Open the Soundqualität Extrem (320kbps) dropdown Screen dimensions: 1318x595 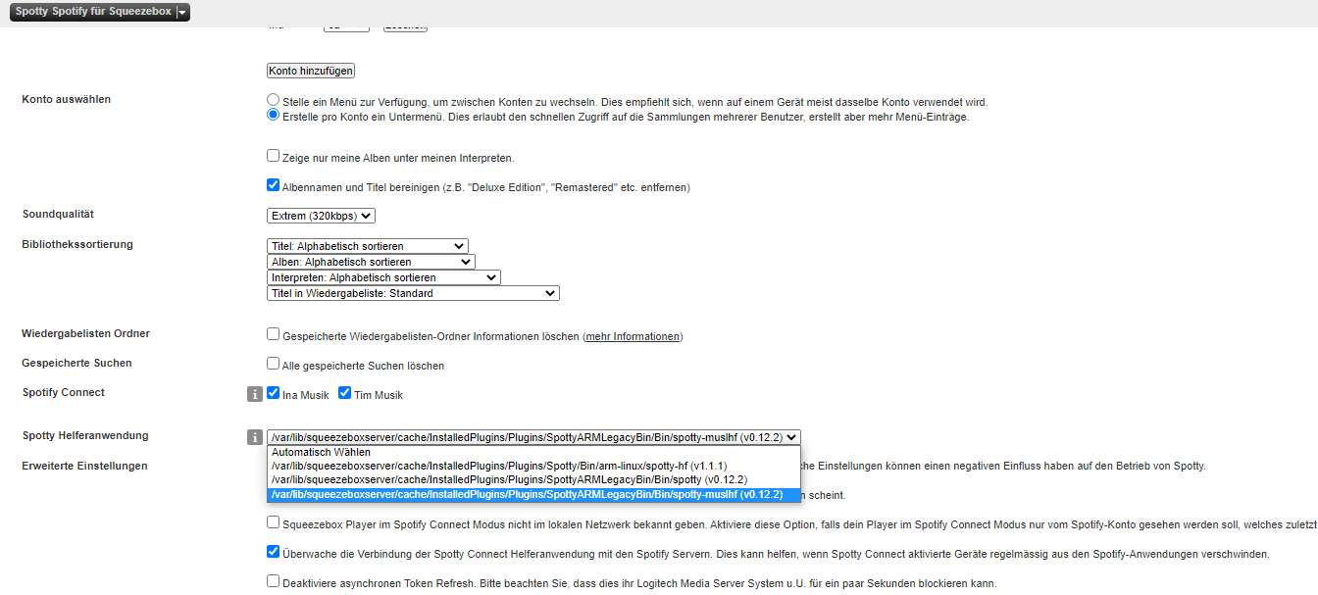pyautogui.click(x=321, y=216)
